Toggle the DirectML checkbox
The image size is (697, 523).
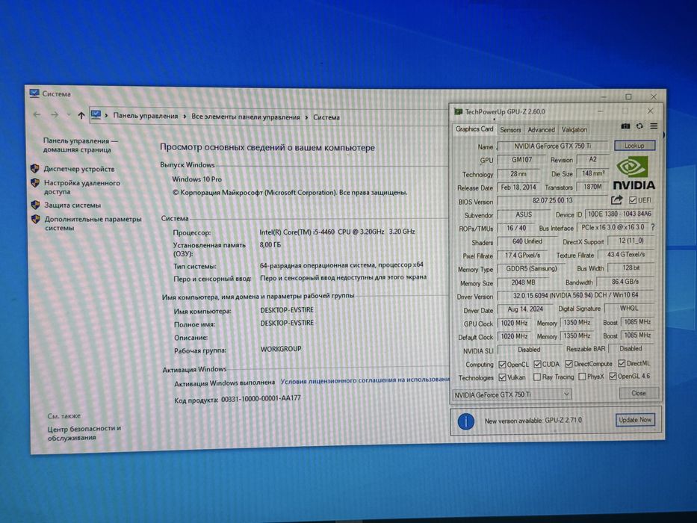coord(622,363)
